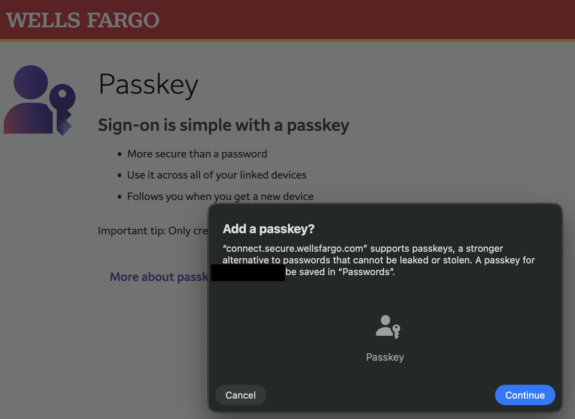Click the person silhouette in the dialog icon
The image size is (575, 419).
pyautogui.click(x=384, y=326)
